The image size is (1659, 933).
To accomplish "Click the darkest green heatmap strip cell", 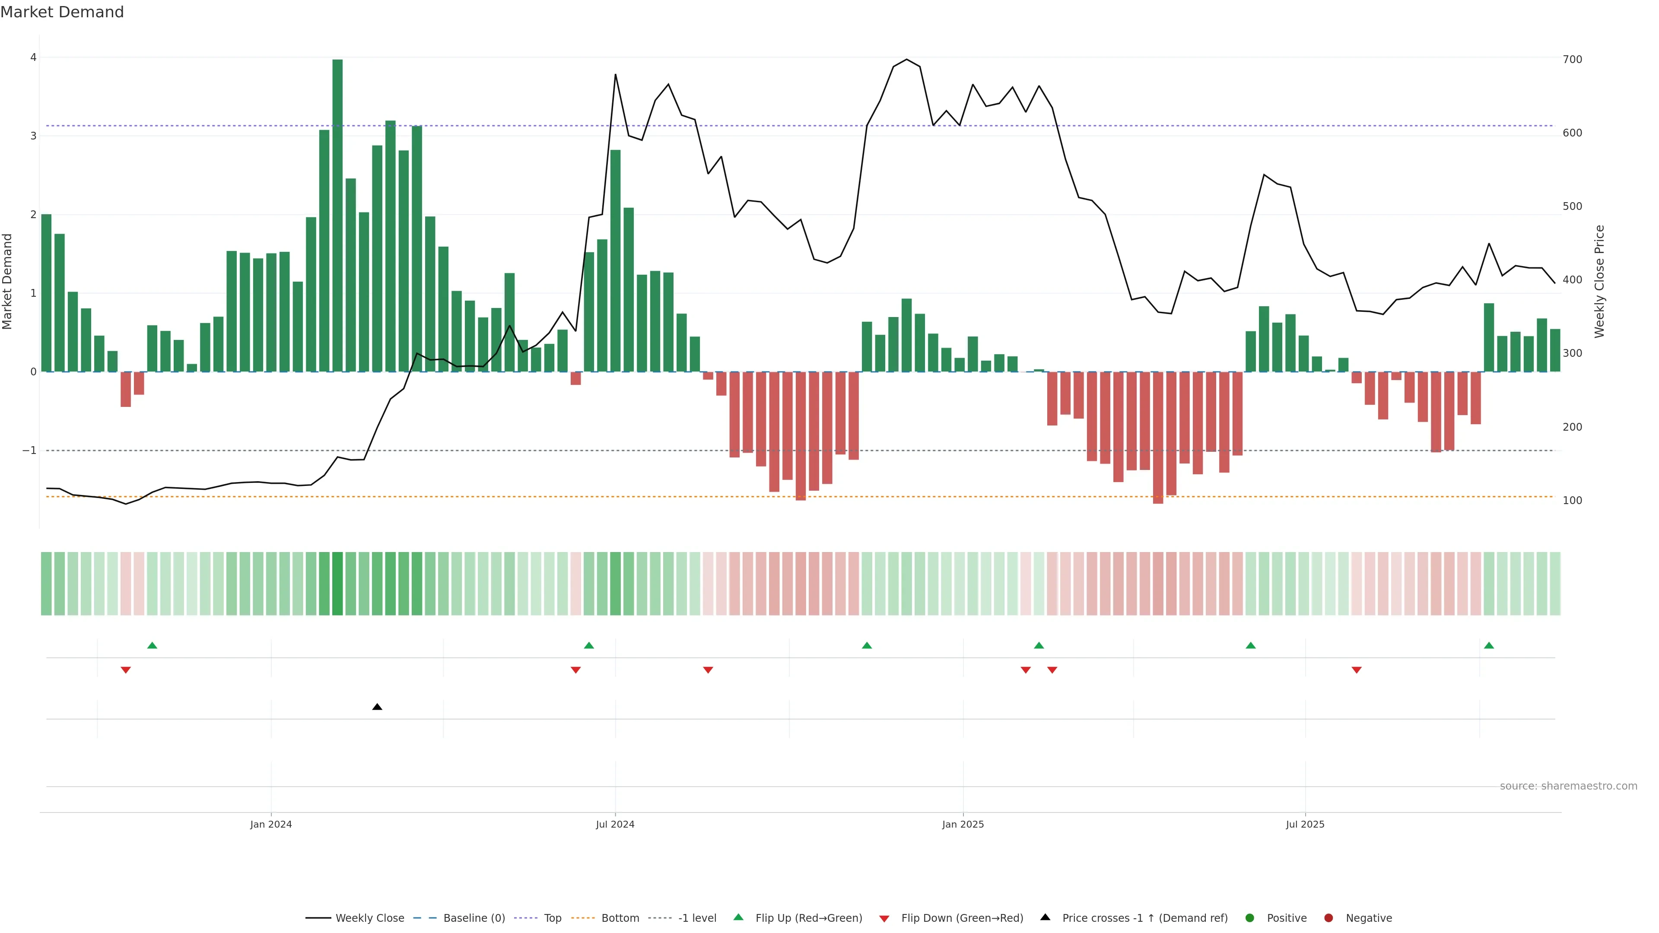I will [337, 584].
